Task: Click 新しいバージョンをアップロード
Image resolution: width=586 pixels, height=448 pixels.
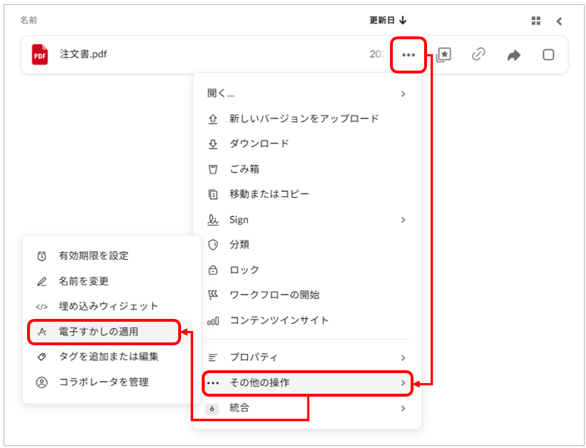Action: click(x=304, y=118)
